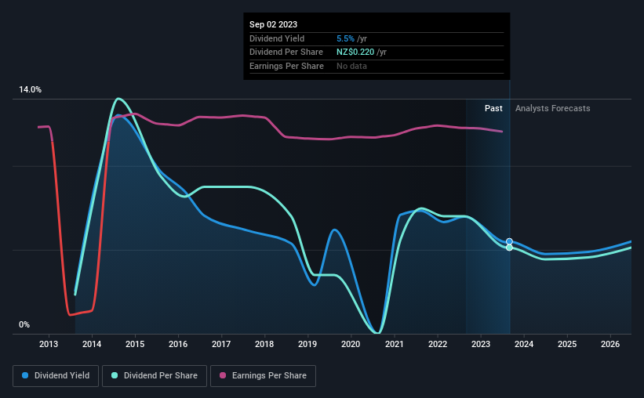The width and height of the screenshot is (644, 398).
Task: Click the blue Dividend Yield legend dot
Action: (x=25, y=375)
